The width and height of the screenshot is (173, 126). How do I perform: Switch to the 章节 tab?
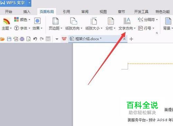pyautogui.click(x=121, y=12)
